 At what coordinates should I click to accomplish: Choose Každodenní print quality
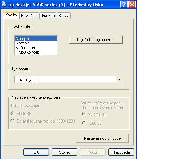click(x=36, y=48)
